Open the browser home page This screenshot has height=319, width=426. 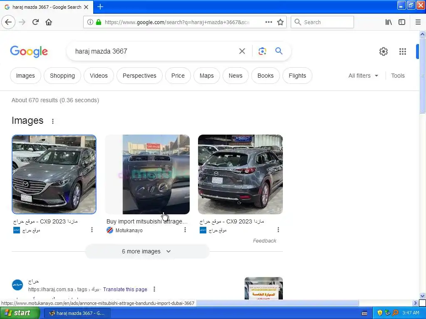[x=49, y=22]
